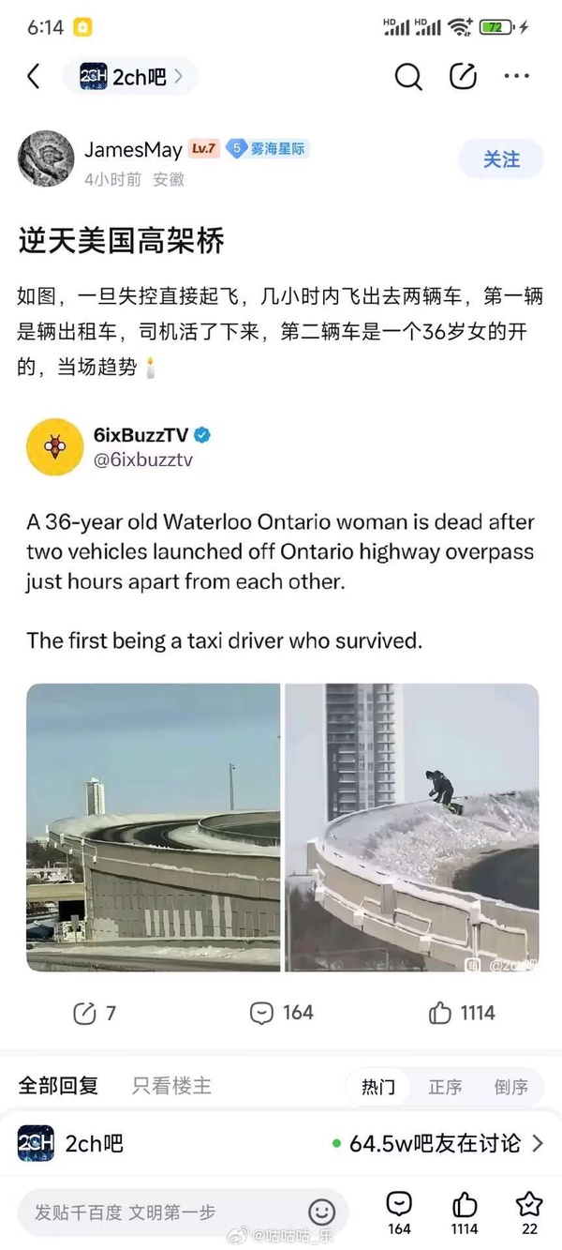Open the search magnifier icon

click(408, 77)
